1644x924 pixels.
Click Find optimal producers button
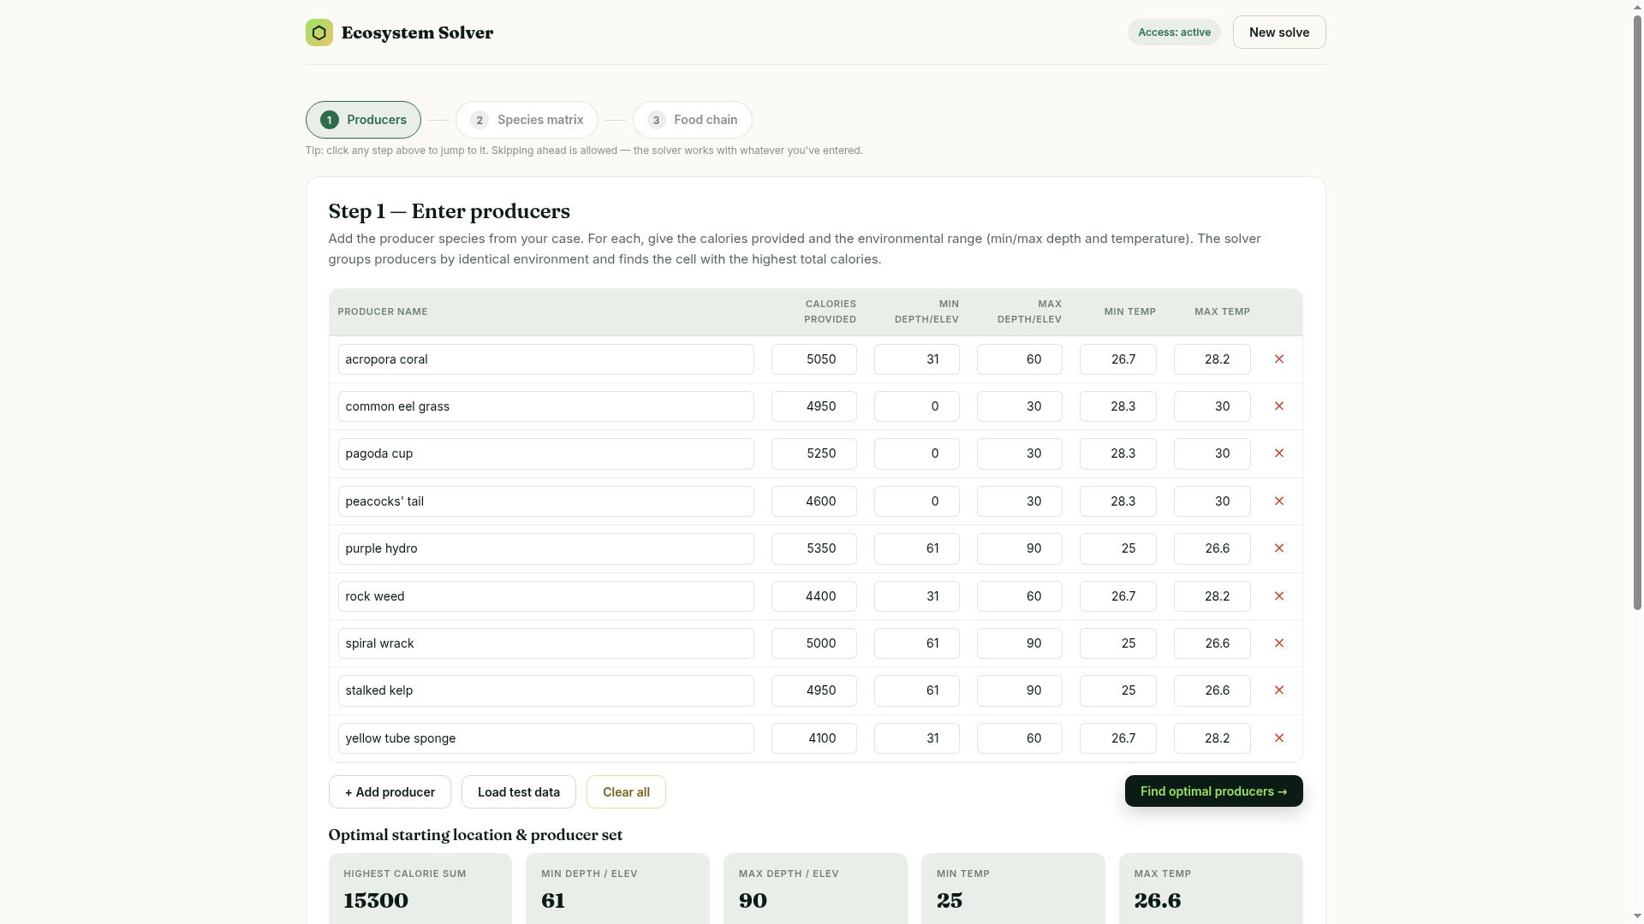click(x=1213, y=791)
